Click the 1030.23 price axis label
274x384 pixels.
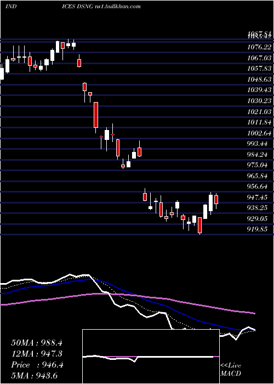coord(259,100)
